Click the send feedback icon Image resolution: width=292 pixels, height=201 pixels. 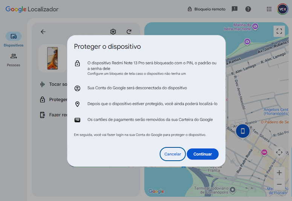tap(234, 9)
